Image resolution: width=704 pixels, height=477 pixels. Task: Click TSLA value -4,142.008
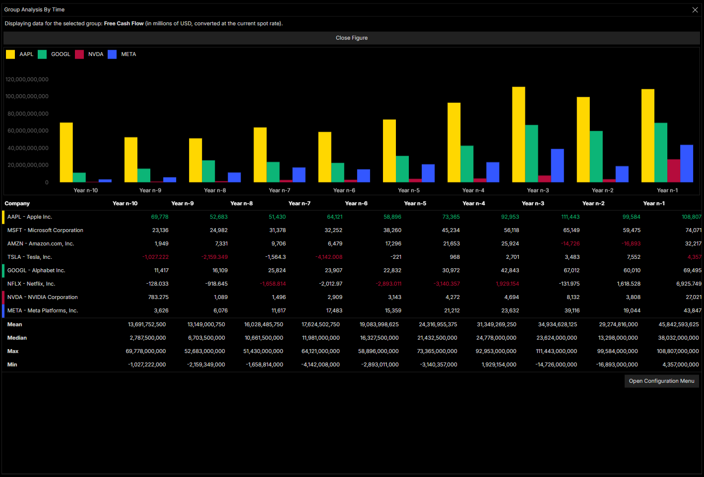coord(329,257)
